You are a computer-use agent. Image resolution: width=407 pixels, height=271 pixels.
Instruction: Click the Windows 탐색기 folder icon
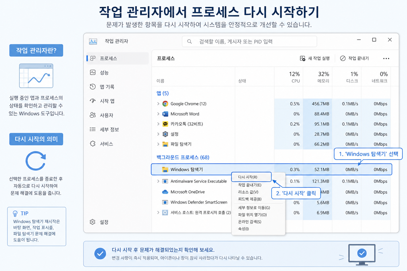[x=165, y=170]
